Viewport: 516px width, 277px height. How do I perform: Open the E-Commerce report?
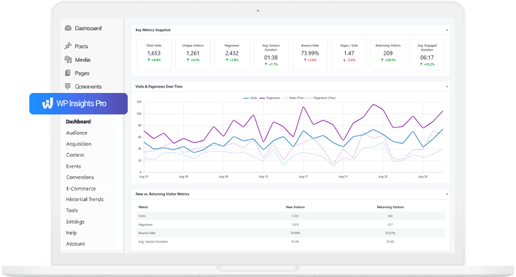pyautogui.click(x=81, y=189)
